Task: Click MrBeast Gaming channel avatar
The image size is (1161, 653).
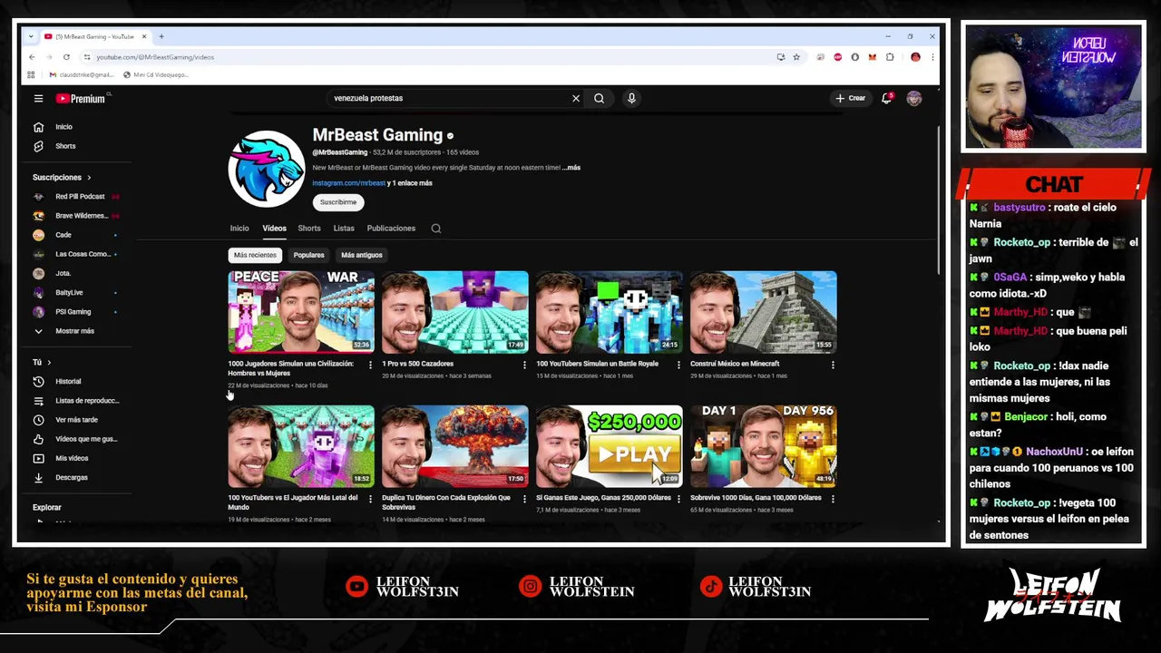Action: (266, 169)
